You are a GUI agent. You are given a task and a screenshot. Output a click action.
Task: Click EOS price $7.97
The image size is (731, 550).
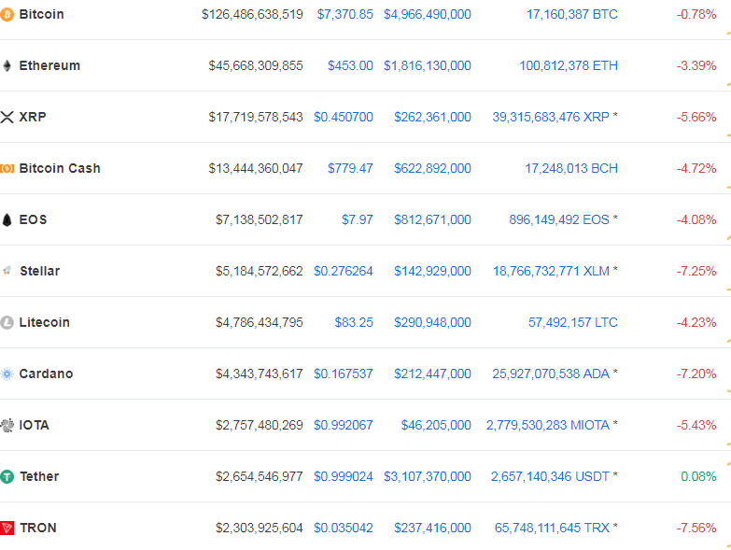[x=358, y=219]
